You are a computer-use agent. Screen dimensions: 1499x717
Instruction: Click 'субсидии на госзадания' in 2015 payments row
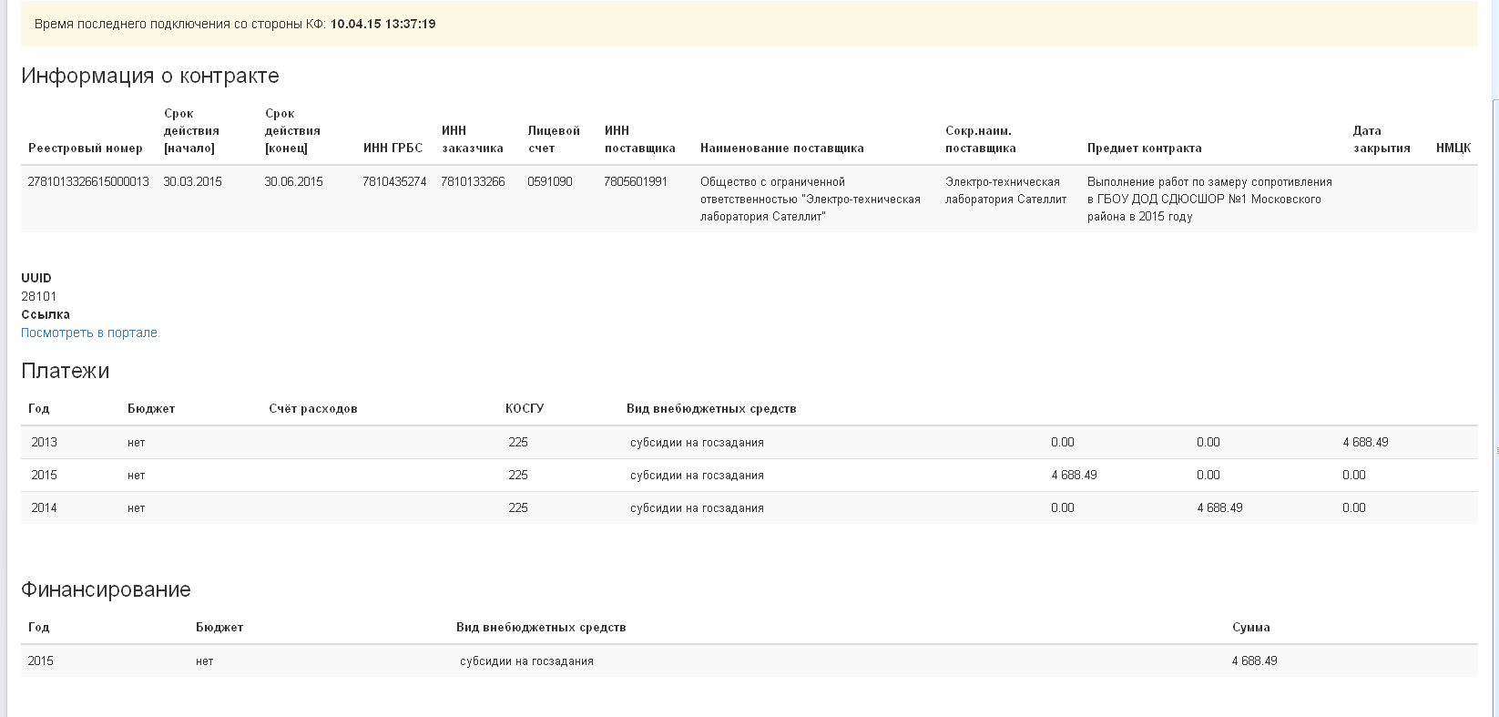697,475
